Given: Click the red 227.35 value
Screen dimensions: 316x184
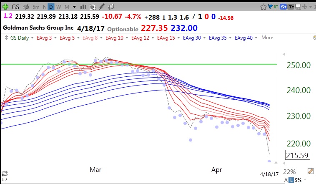Looking at the screenshot, I should 154,28.
